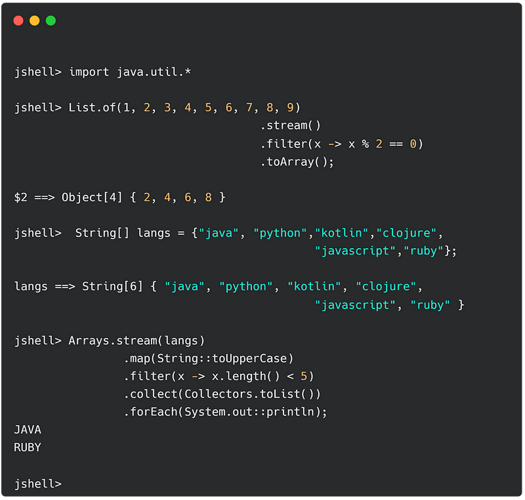
Task: Click the yellow minimize window dot
Action: click(x=35, y=21)
